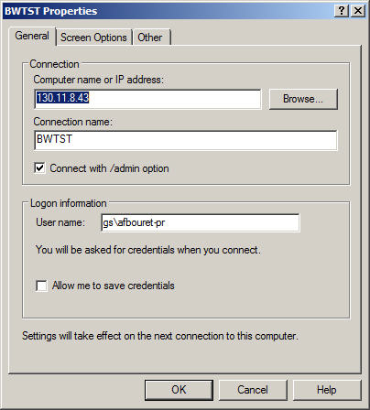
Task: Click the 'Logon information' group heading
Action: pyautogui.click(x=69, y=203)
